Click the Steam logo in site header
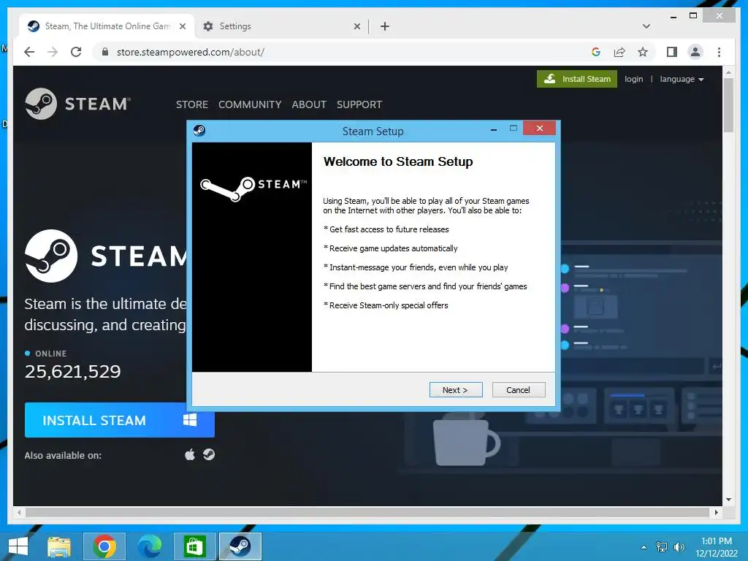The image size is (748, 561). coord(77,104)
